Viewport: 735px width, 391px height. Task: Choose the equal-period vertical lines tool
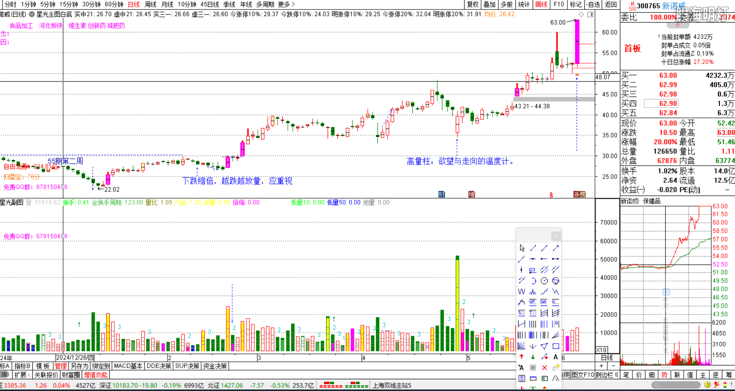(533, 324)
